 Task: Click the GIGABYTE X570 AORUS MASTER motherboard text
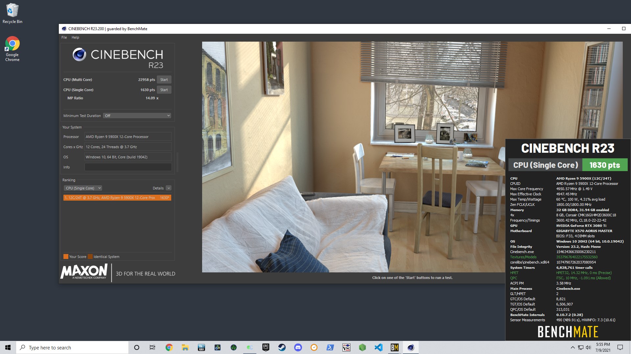pos(584,231)
